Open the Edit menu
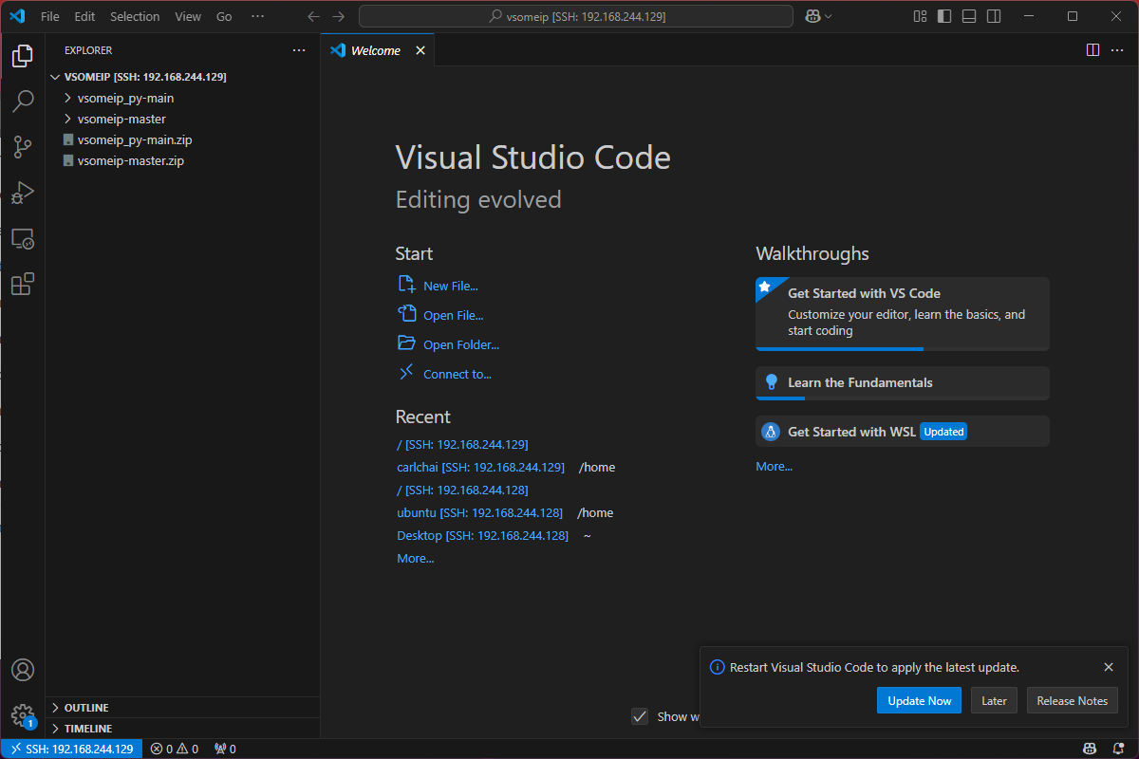Viewport: 1139px width, 759px height. click(84, 16)
